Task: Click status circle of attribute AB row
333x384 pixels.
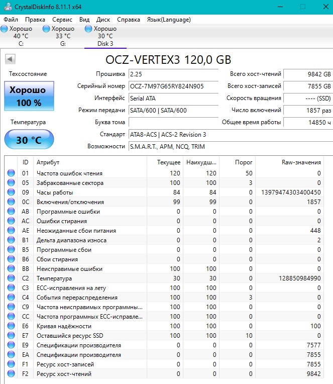Action: [x=11, y=211]
